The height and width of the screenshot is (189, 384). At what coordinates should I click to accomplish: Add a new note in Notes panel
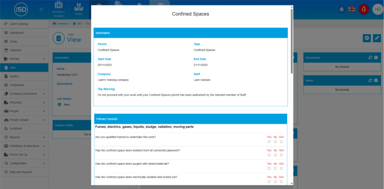pos(376,80)
